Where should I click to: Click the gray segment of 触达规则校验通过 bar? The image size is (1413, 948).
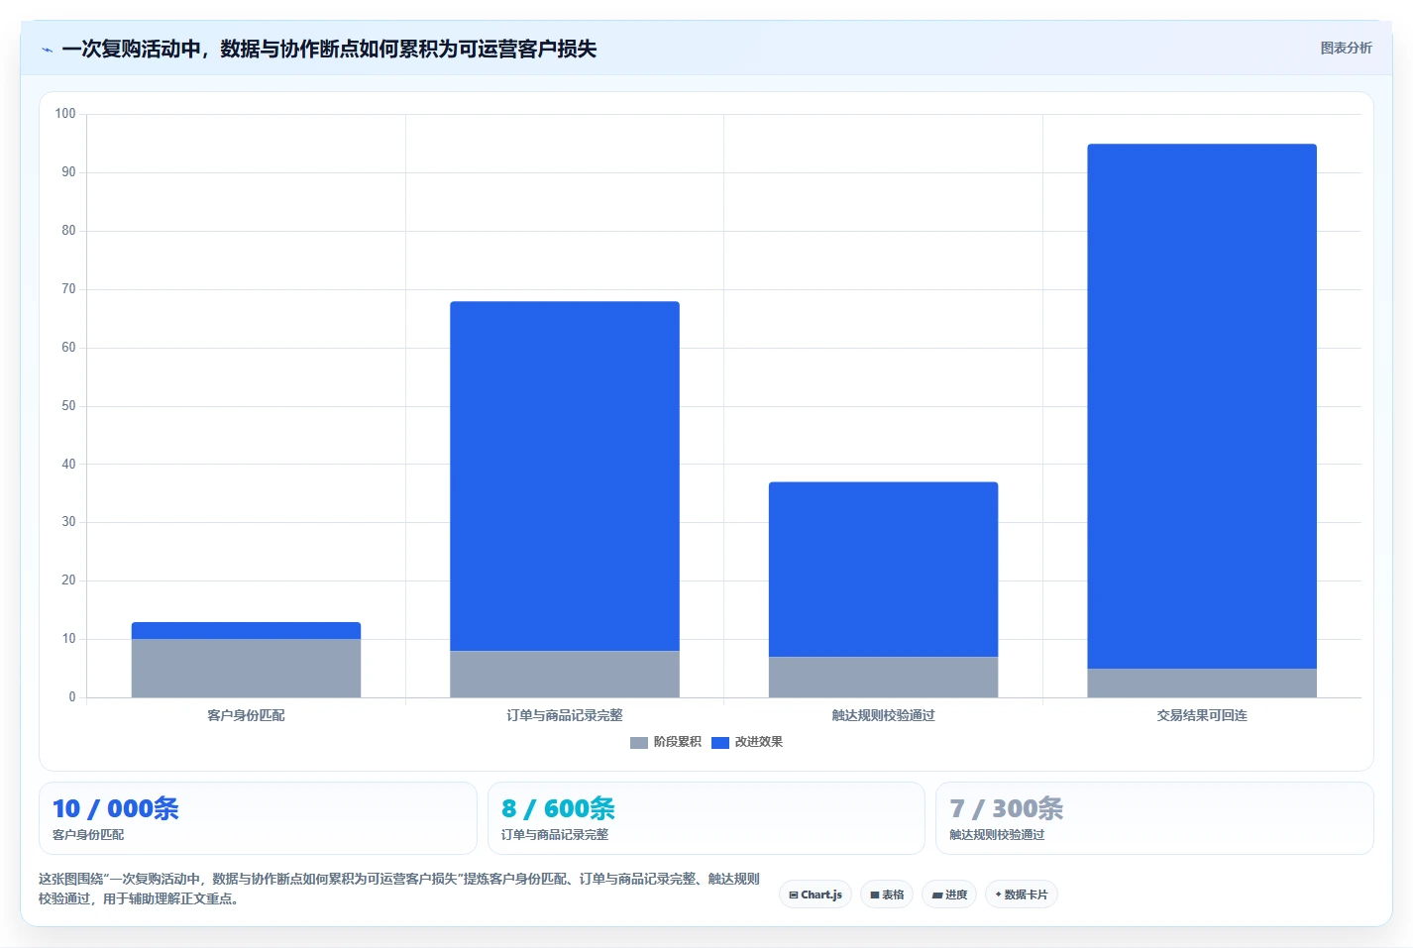[884, 678]
